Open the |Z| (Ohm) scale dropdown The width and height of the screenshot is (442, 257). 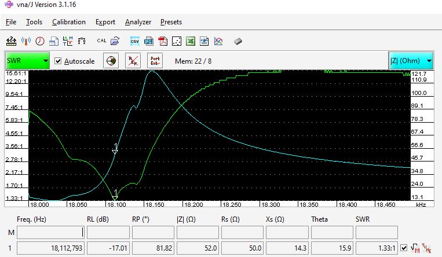tap(411, 61)
